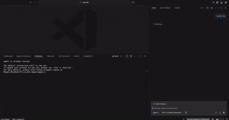The image size is (229, 120).
Task: Switch to the CODEX tab
Action: point(177,8)
